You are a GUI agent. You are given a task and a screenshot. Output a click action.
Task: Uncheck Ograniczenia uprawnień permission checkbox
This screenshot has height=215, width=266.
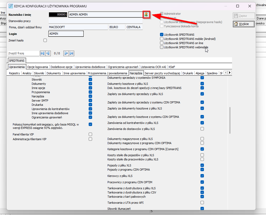91,117
